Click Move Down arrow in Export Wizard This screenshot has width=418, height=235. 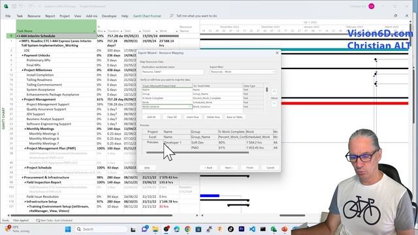click(x=274, y=103)
